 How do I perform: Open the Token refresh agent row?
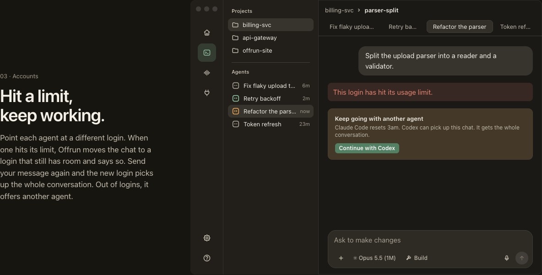click(271, 124)
